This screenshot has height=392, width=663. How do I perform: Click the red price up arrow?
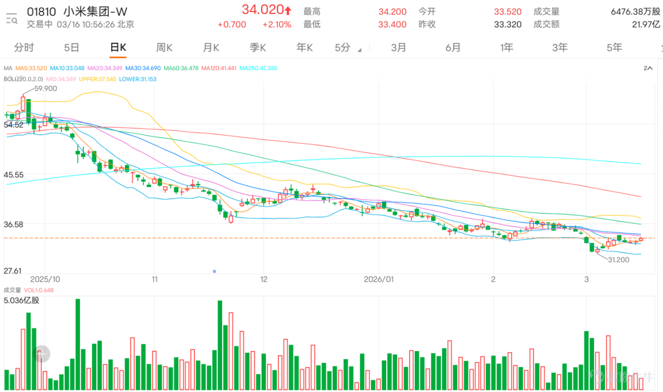[x=288, y=10]
